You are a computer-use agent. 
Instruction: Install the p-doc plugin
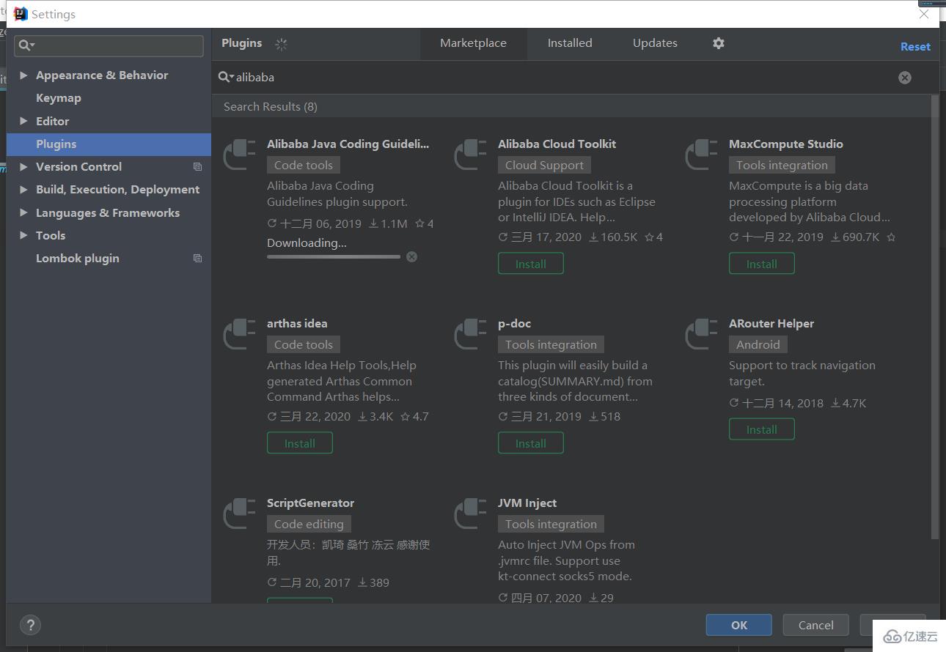click(x=531, y=443)
